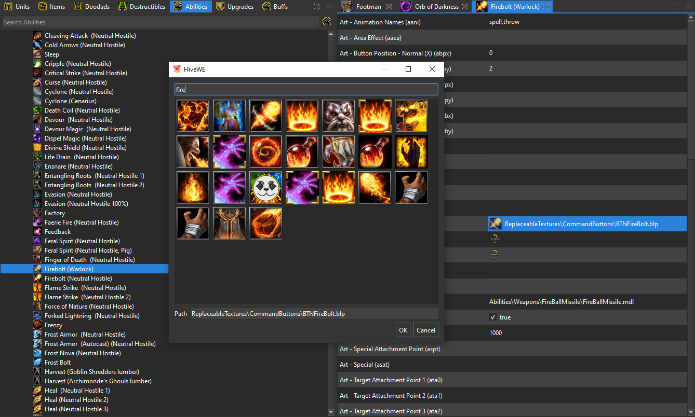The width and height of the screenshot is (695, 417).
Task: Click the Search Abilities field
Action: [x=160, y=22]
